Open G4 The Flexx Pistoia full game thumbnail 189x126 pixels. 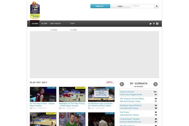(43, 94)
